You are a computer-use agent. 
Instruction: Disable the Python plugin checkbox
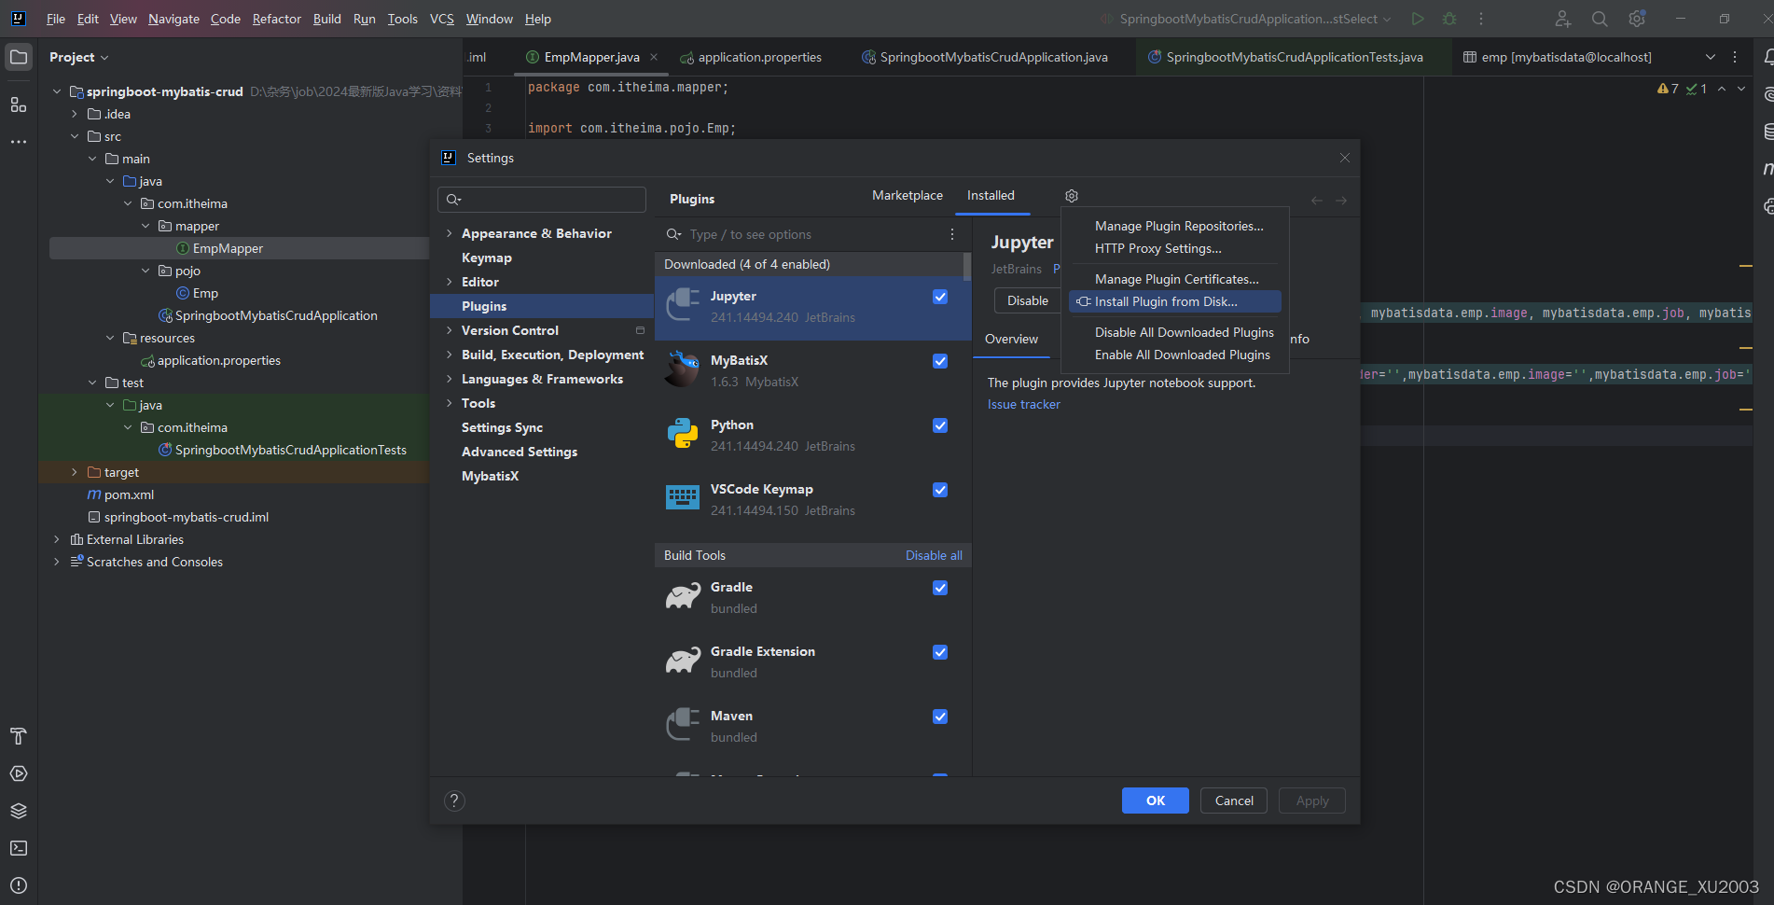940,425
